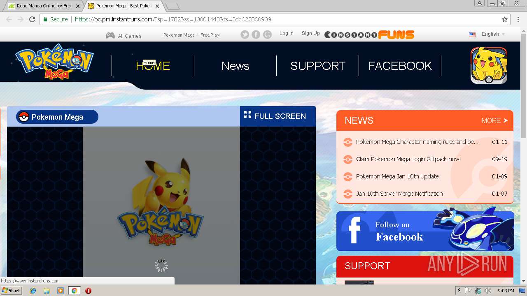Expand the English language dropdown
Viewport: 527px width, 296px height.
[x=493, y=34]
